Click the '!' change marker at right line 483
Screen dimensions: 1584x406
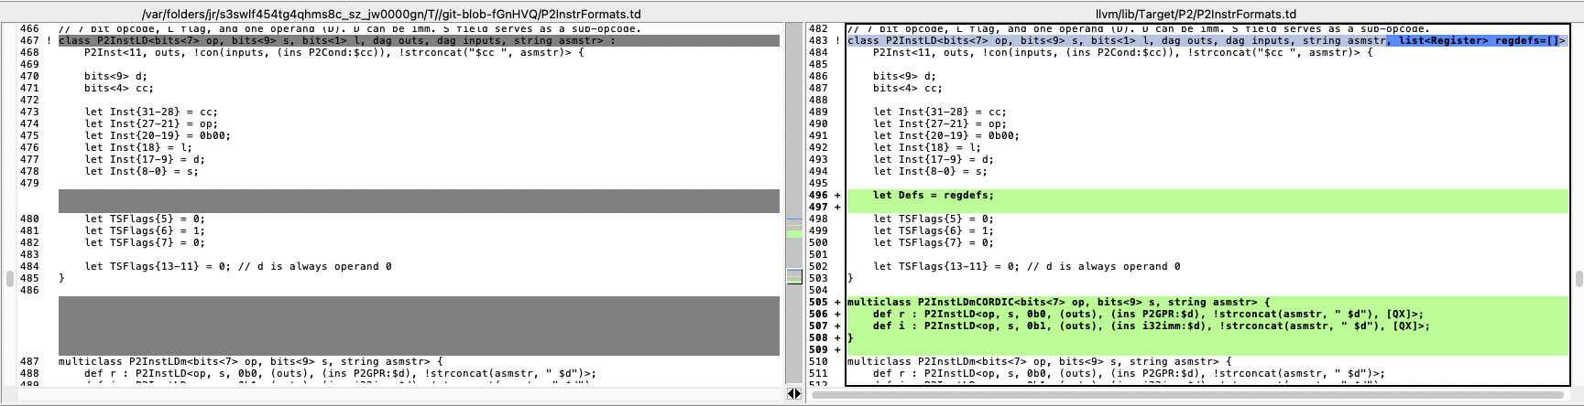(837, 40)
